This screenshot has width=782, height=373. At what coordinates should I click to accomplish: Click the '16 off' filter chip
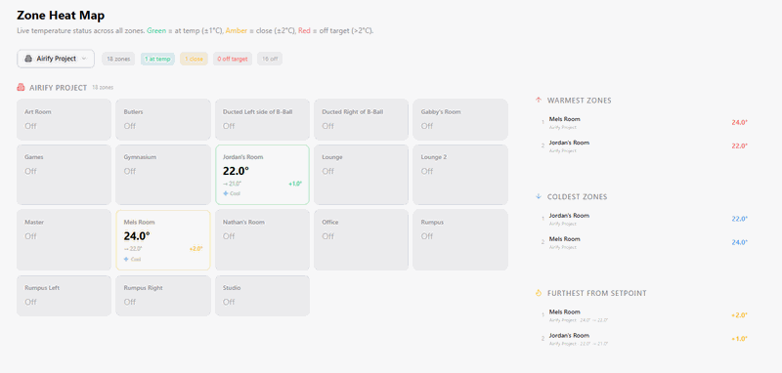pos(270,59)
